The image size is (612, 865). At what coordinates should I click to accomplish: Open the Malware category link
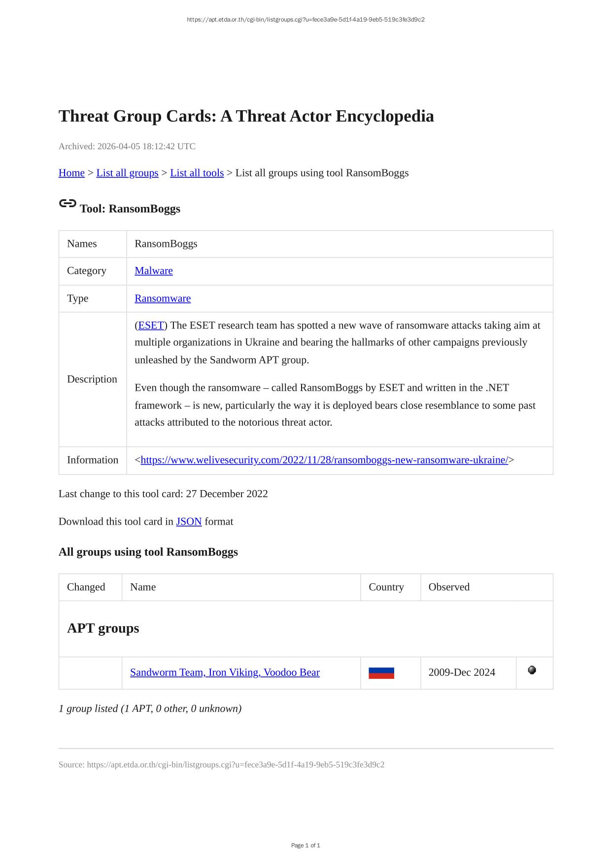point(153,270)
